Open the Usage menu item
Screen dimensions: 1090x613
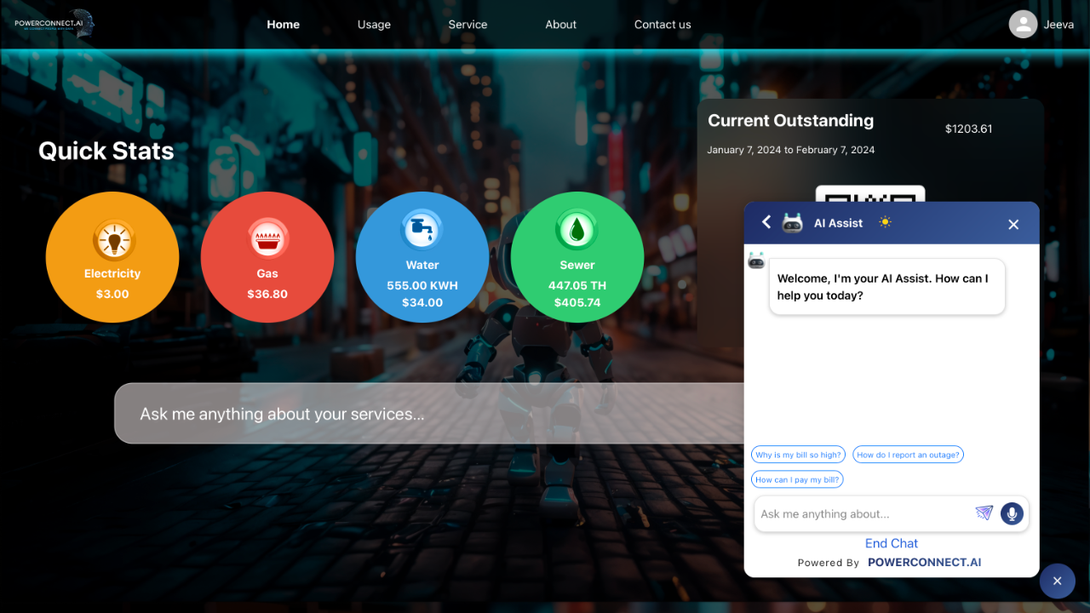pos(374,25)
